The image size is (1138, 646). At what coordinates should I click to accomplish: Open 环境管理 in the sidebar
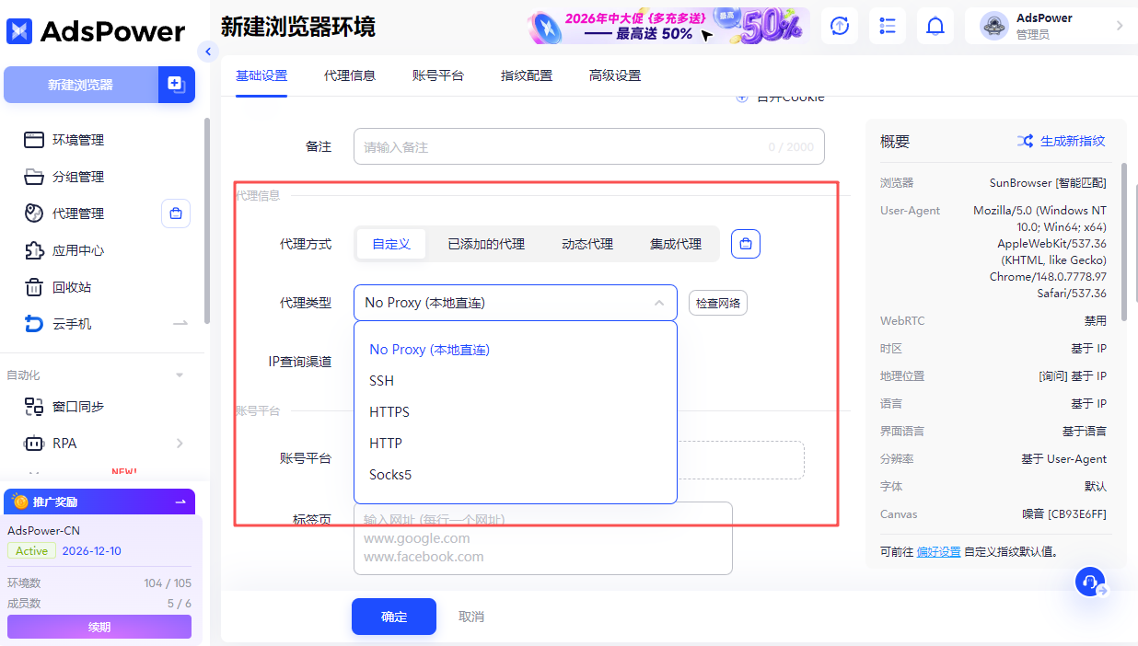click(78, 140)
